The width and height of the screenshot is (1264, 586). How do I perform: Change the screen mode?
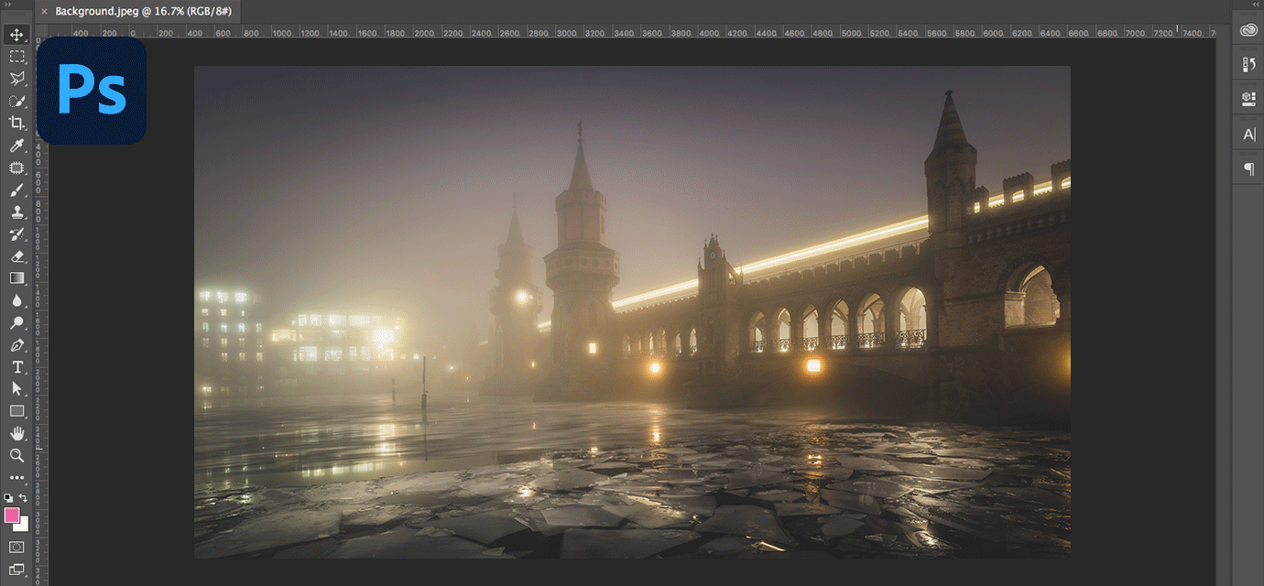click(x=16, y=570)
